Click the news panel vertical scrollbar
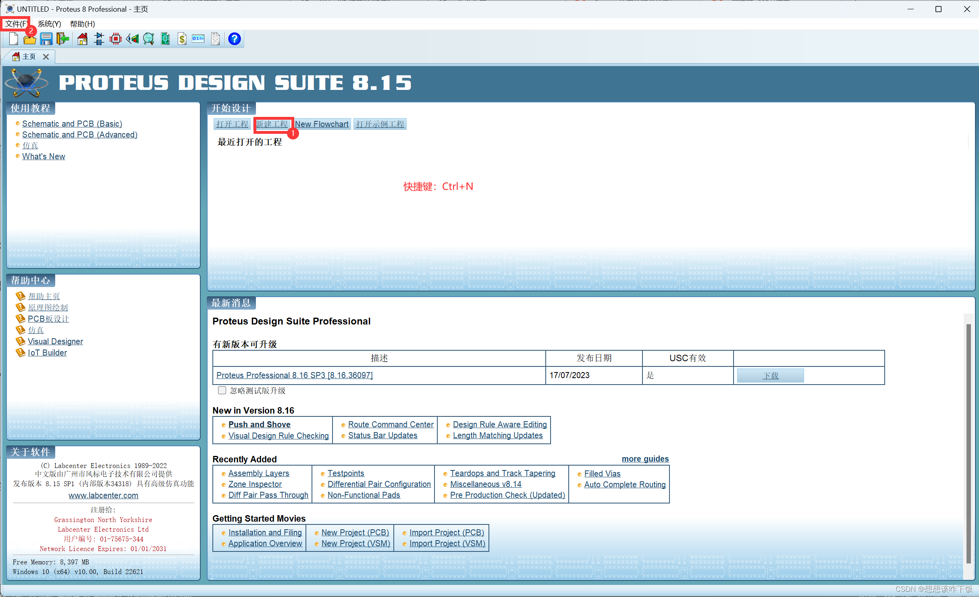The width and height of the screenshot is (979, 597). point(968,443)
